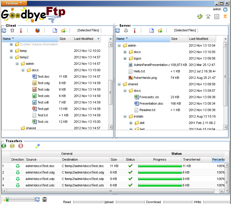Expand the Client temp folder
This screenshot has width=231, height=204.
click(x=11, y=51)
